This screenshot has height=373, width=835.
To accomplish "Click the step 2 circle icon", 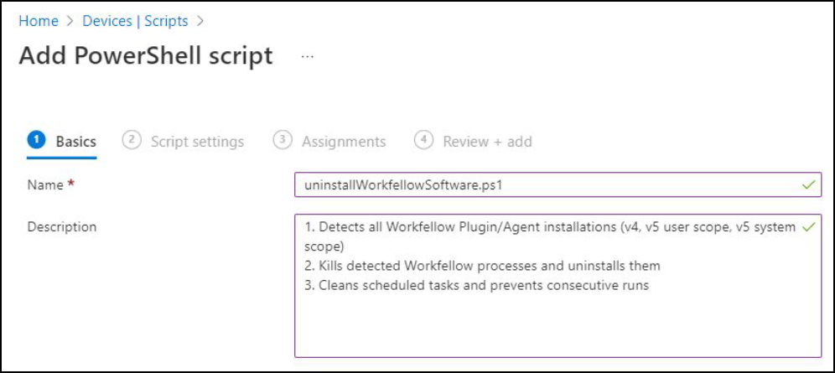I will click(x=131, y=140).
